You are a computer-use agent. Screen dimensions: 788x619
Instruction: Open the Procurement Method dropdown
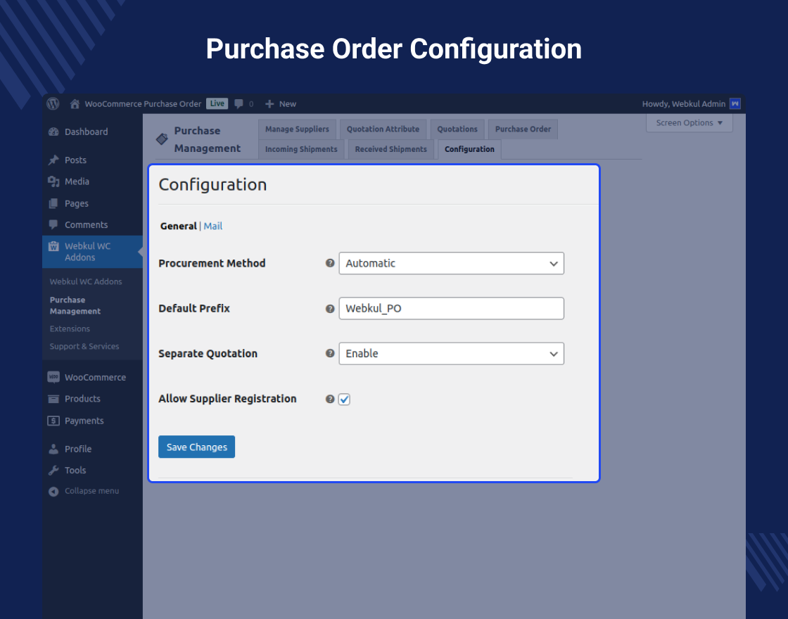click(451, 263)
